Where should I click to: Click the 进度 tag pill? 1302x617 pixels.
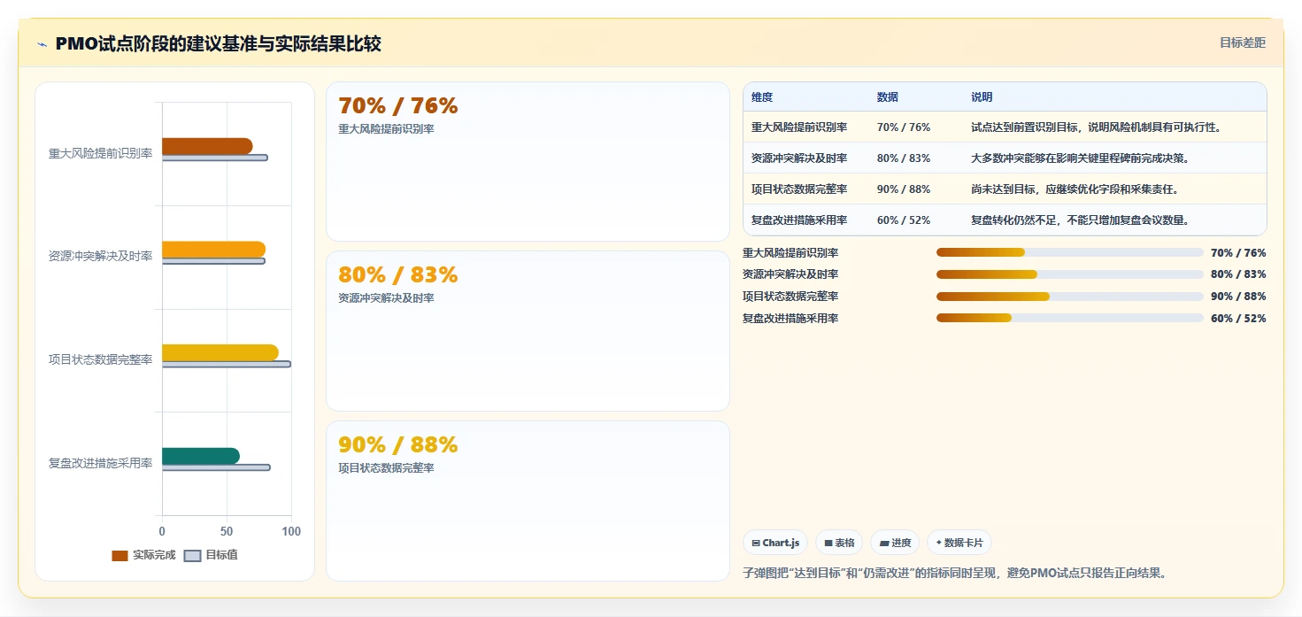click(x=895, y=543)
